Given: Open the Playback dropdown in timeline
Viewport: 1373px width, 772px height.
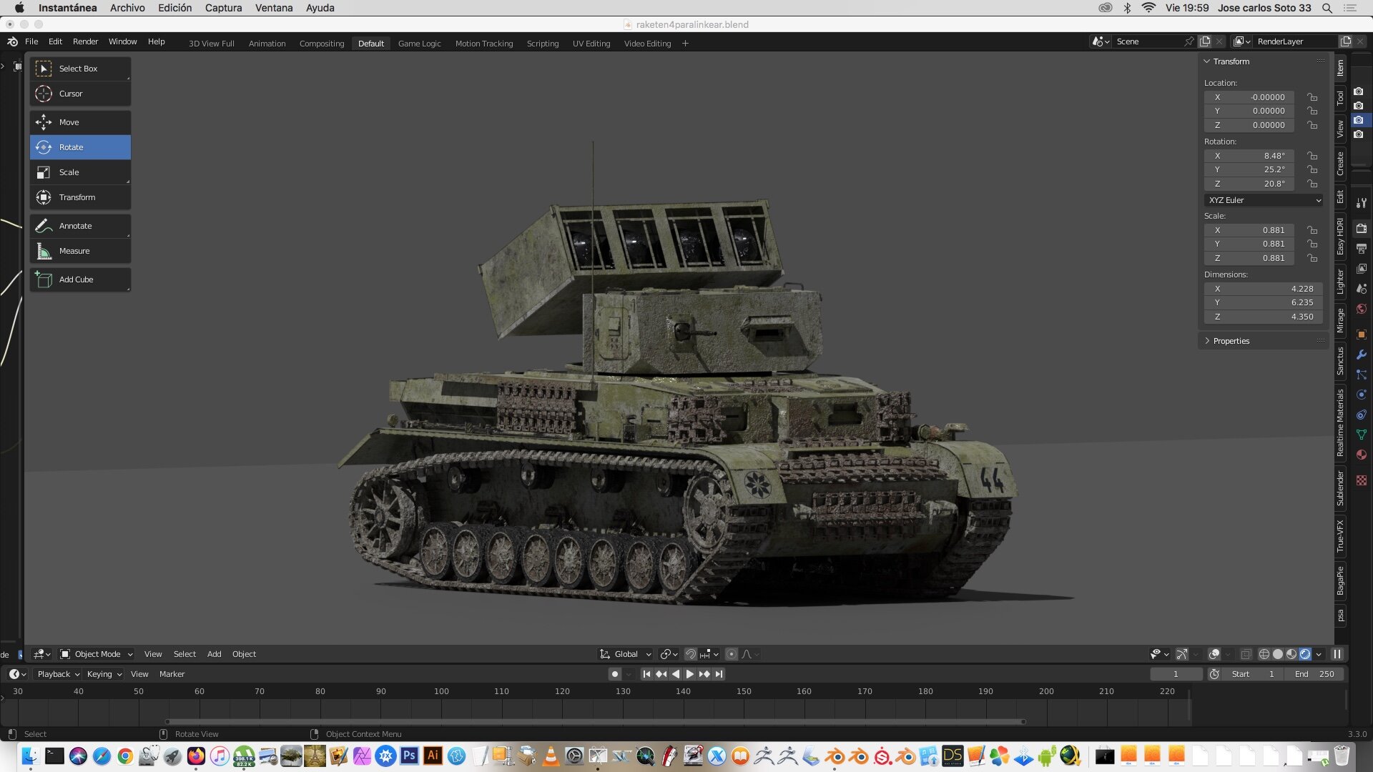Looking at the screenshot, I should point(59,674).
